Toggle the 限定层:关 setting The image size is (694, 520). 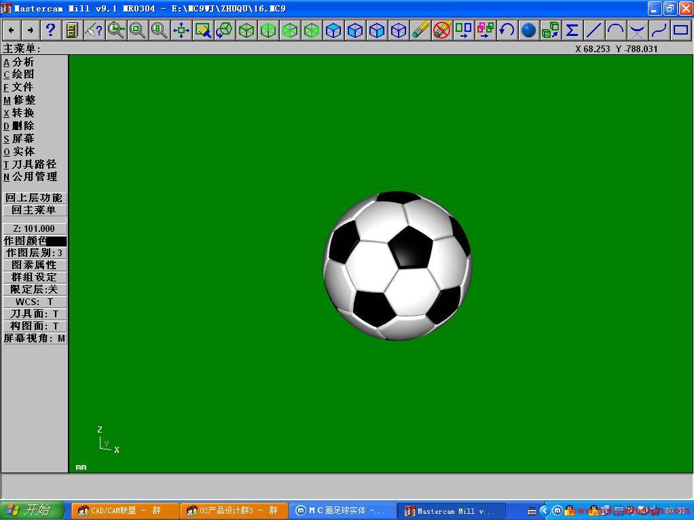pyautogui.click(x=35, y=289)
